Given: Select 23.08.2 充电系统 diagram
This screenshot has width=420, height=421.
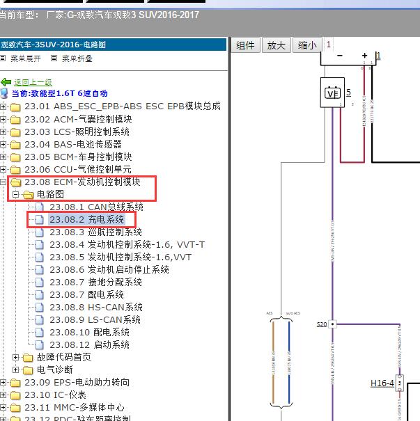Looking at the screenshot, I should 87,220.
